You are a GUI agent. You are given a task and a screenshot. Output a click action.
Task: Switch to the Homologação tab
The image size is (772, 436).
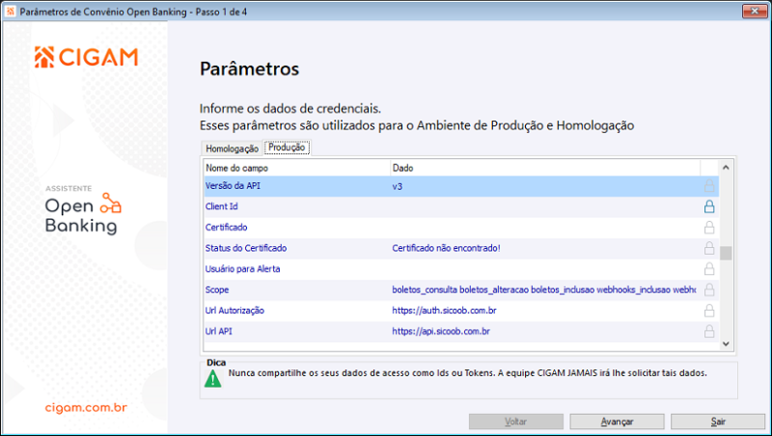coord(232,149)
